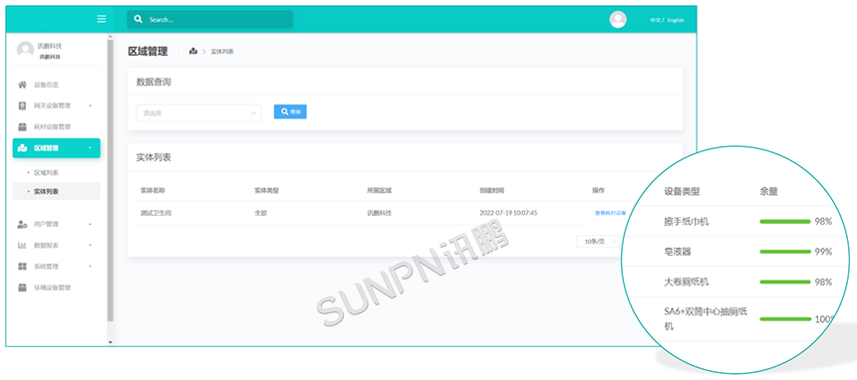
Task: Click the 数据报表 chart icon
Action: [22, 245]
